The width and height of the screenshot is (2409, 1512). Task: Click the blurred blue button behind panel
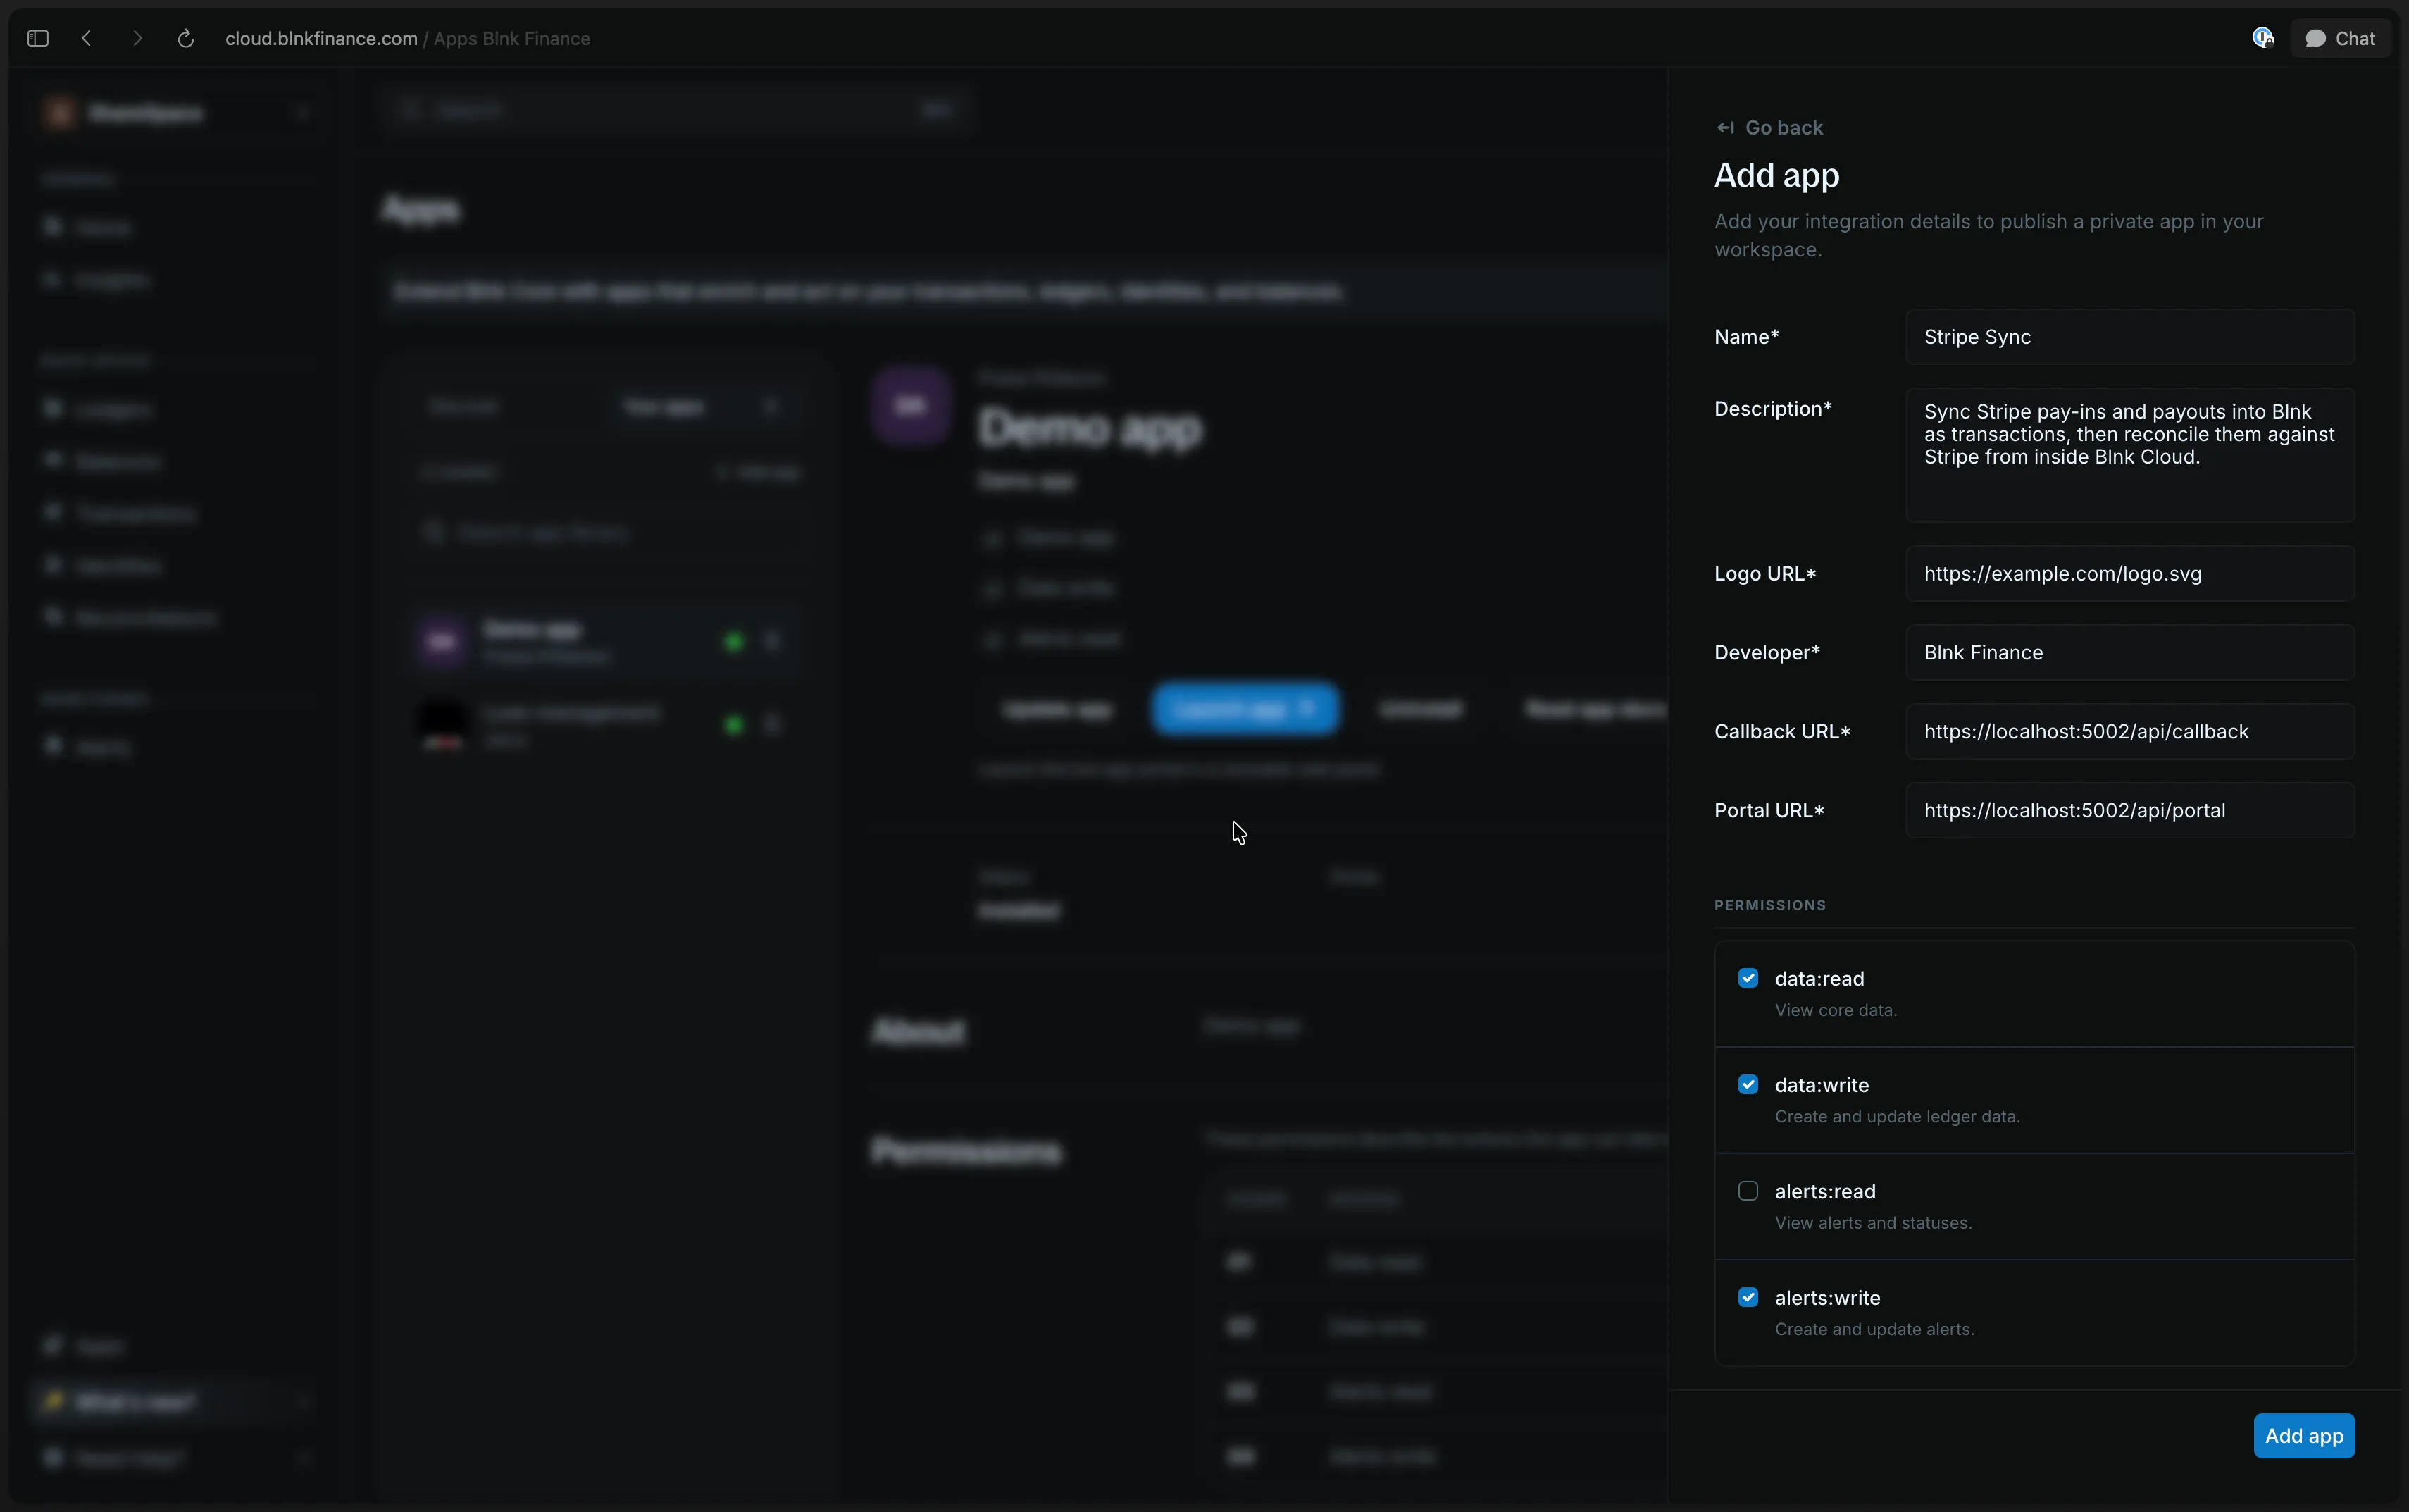pyautogui.click(x=1245, y=709)
